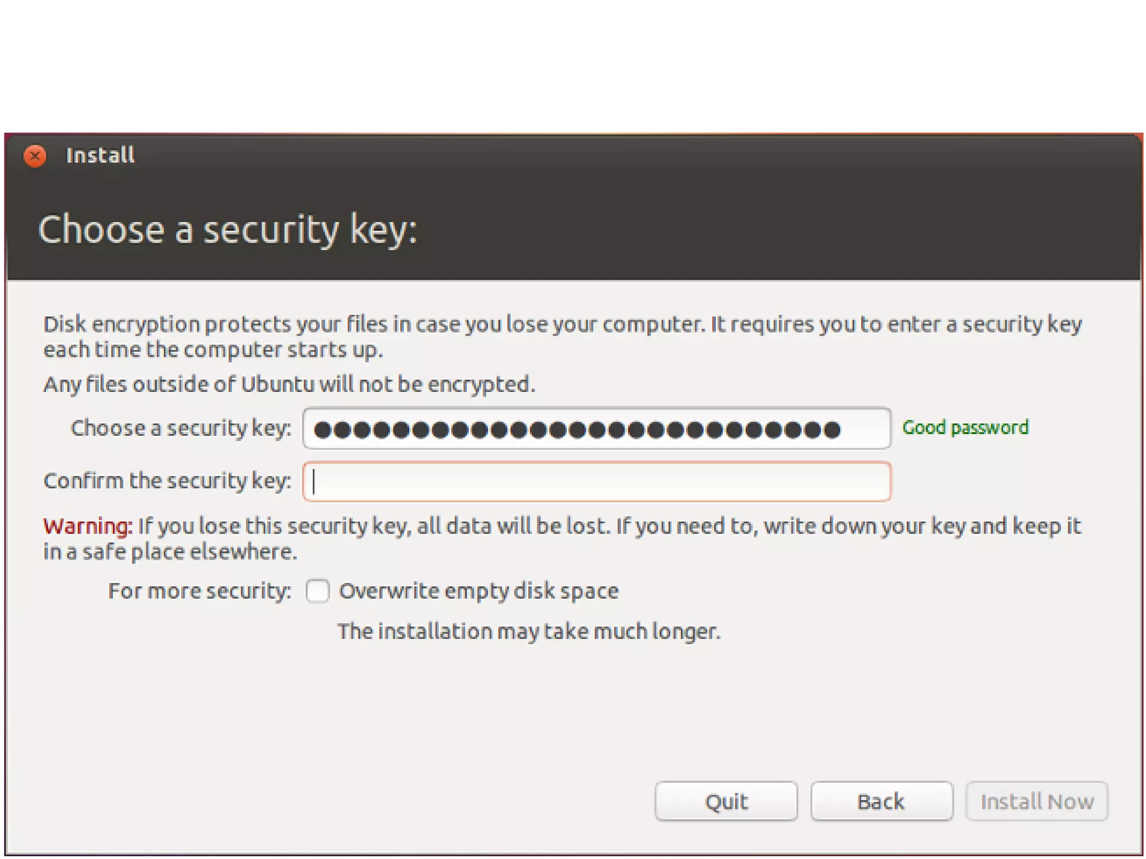This screenshot has width=1146, height=859.
Task: Click the 'Choose a security key:' field label
Action: tap(180, 428)
